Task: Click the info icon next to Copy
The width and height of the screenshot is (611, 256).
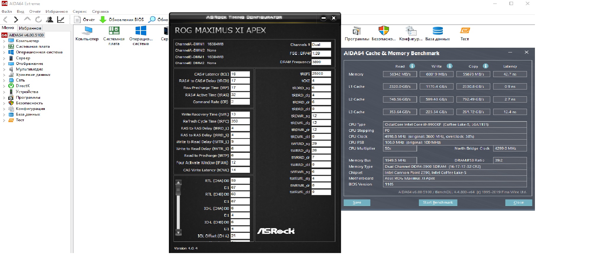Action: pyautogui.click(x=485, y=66)
